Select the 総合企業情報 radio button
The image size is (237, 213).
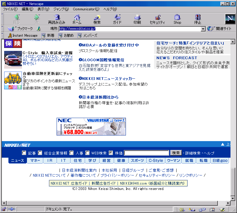pyautogui.click(x=40, y=153)
